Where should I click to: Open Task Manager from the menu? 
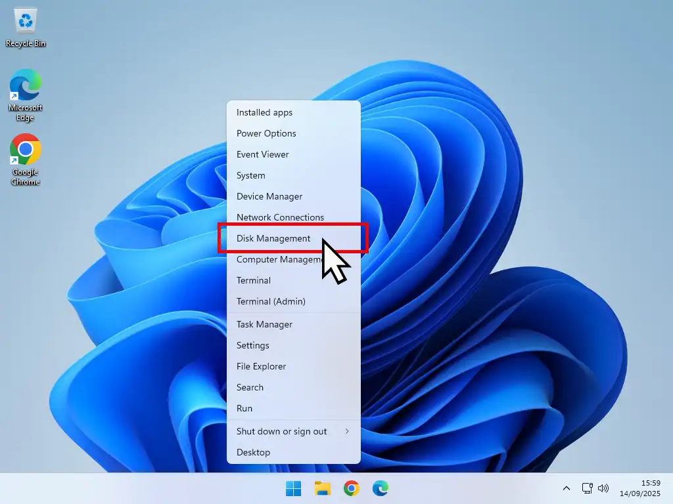click(x=294, y=324)
